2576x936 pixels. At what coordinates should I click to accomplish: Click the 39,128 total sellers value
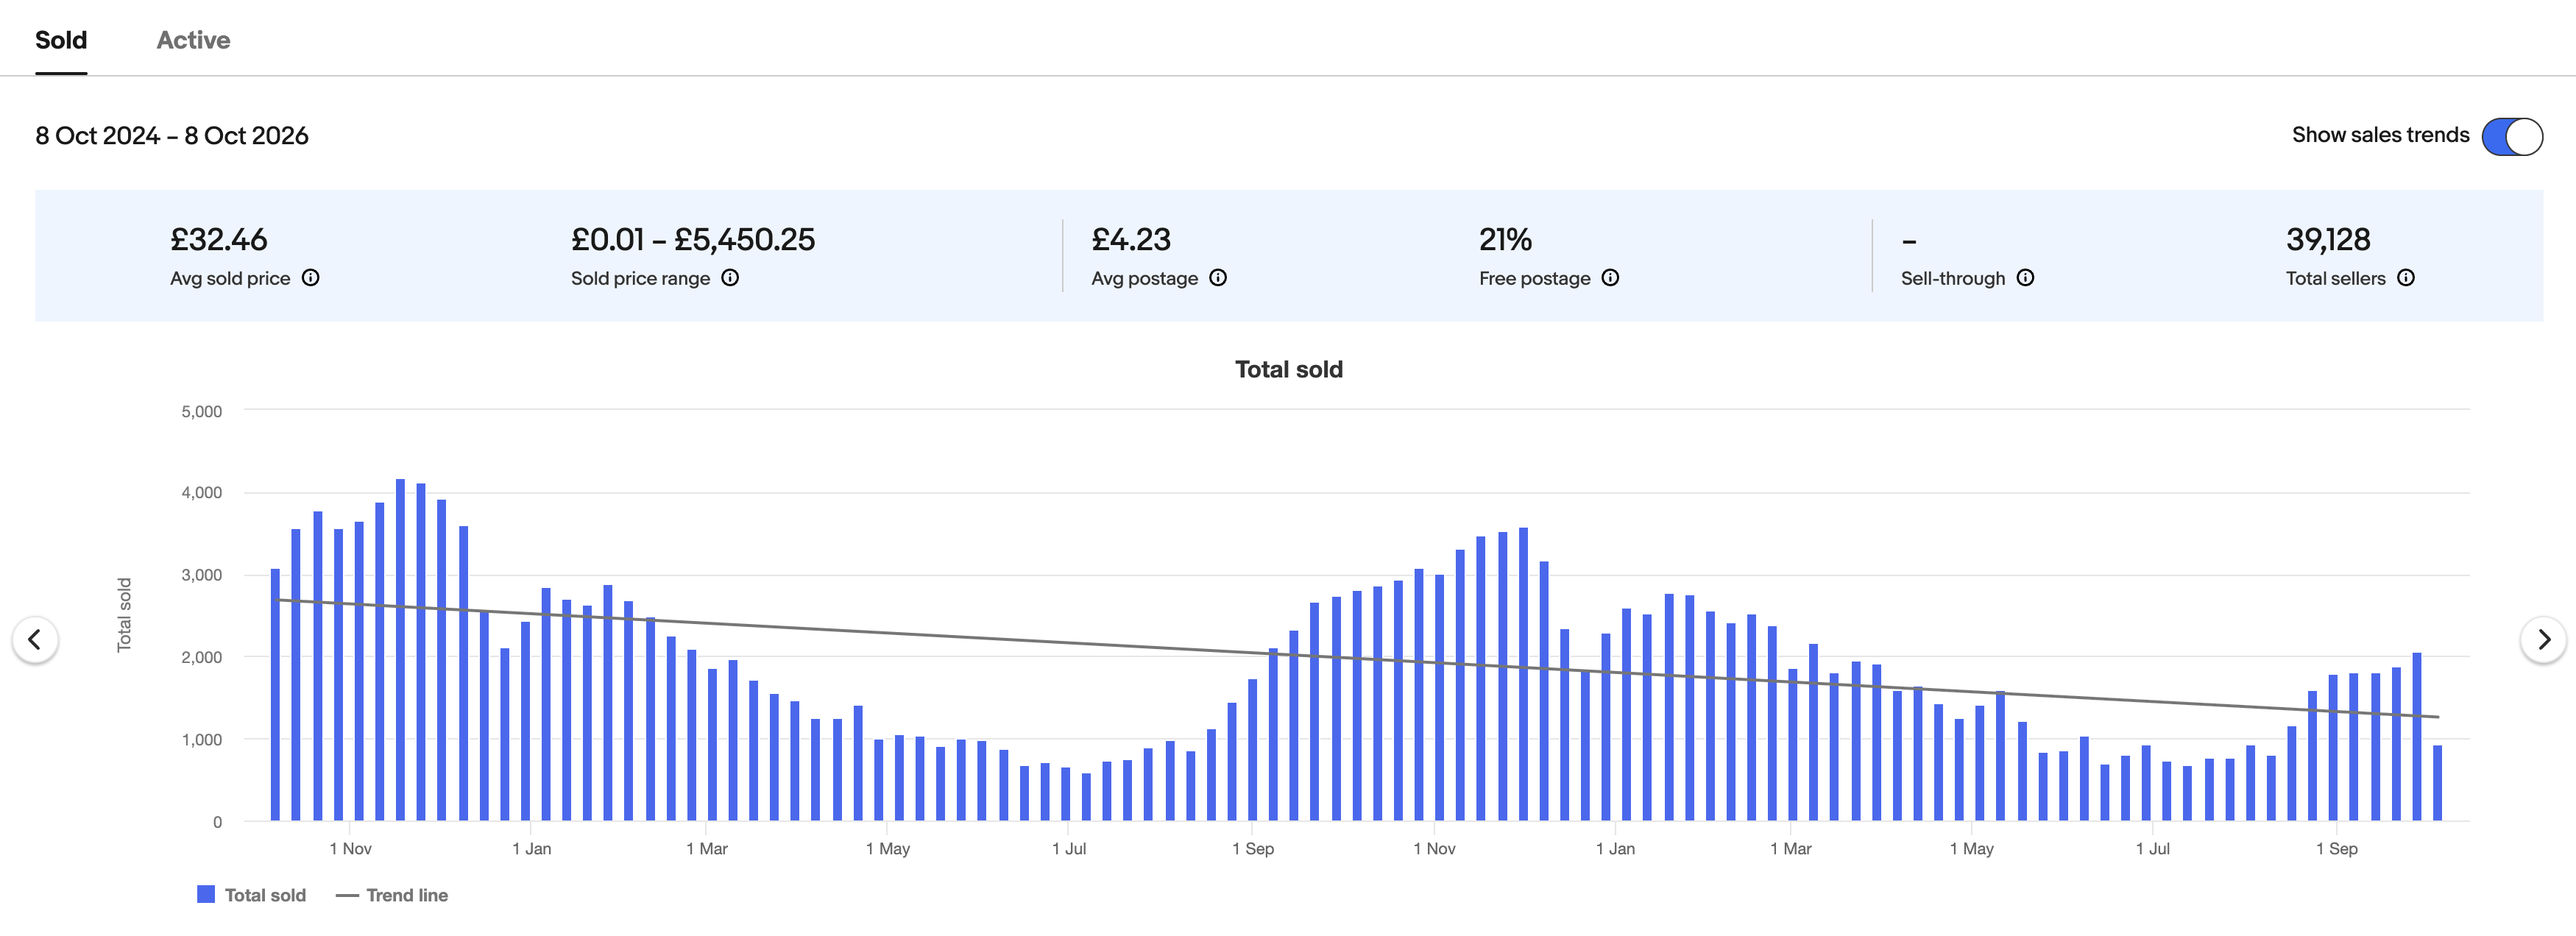coord(2328,240)
